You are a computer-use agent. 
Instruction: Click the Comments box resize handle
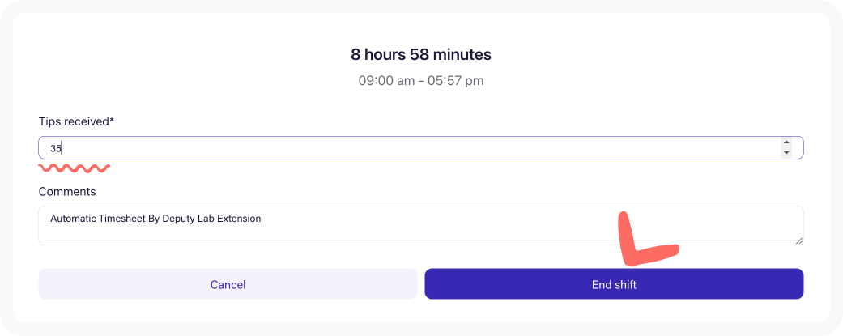click(x=799, y=240)
